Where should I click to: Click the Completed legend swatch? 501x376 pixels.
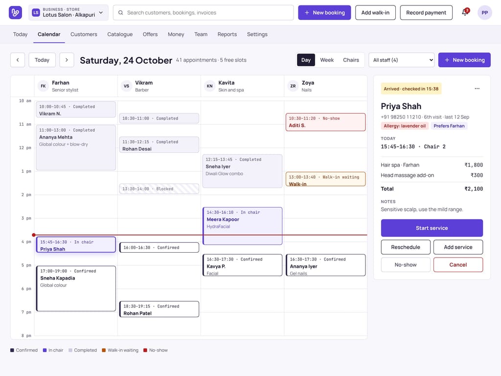pyautogui.click(x=70, y=350)
